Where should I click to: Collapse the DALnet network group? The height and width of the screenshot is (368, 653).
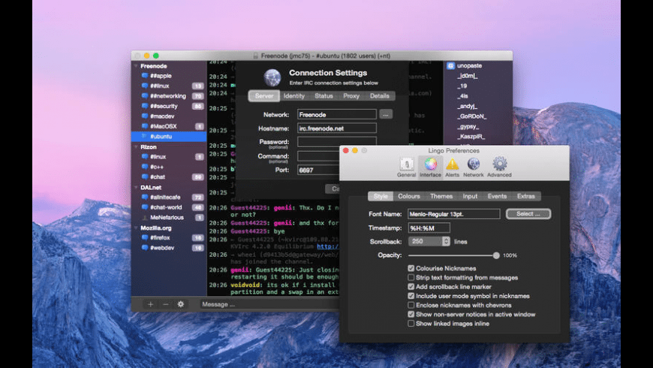pos(136,188)
